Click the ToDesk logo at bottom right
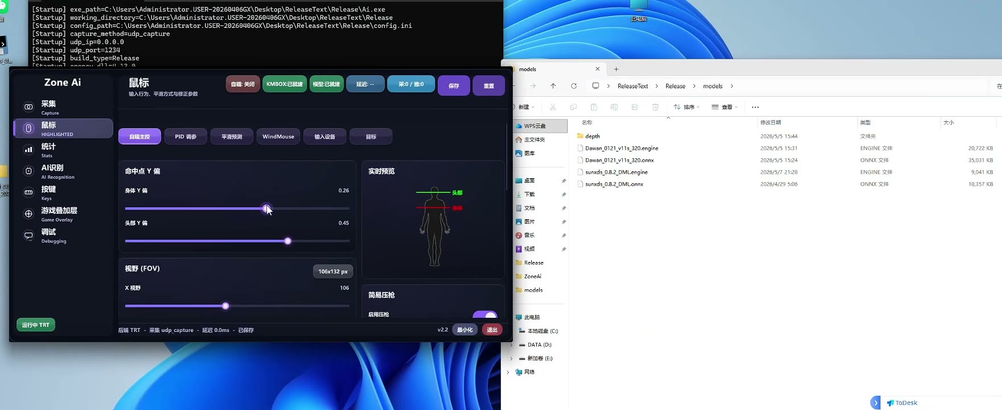The image size is (1002, 410). click(902, 403)
